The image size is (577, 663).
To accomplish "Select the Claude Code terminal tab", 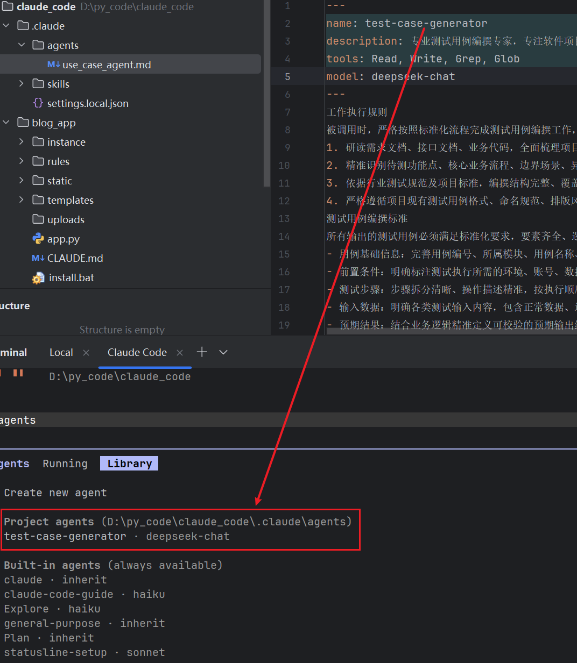I will [137, 353].
